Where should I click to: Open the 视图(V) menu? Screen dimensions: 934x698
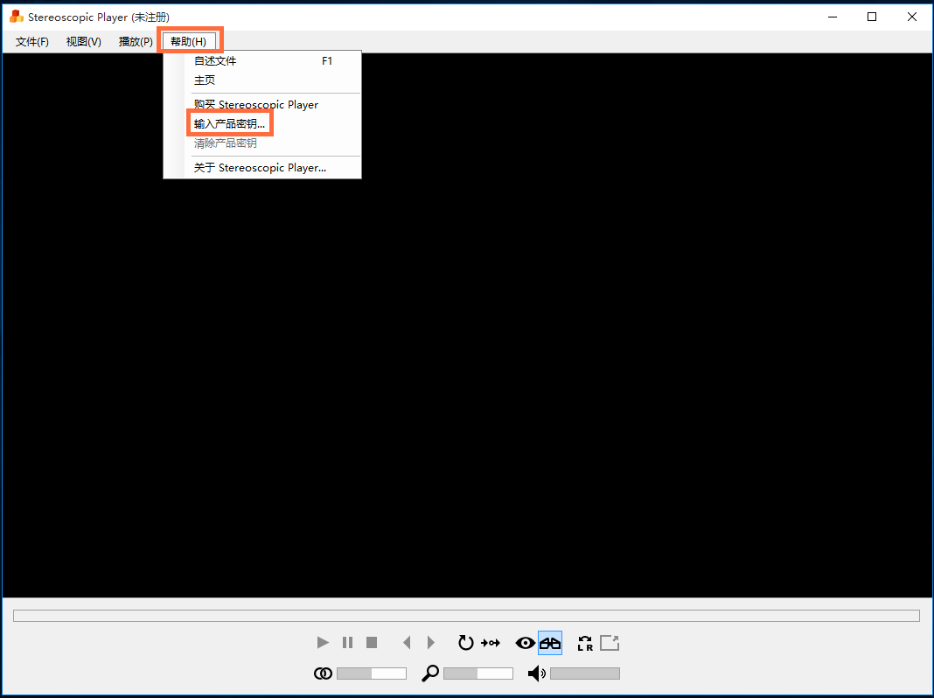tap(83, 42)
